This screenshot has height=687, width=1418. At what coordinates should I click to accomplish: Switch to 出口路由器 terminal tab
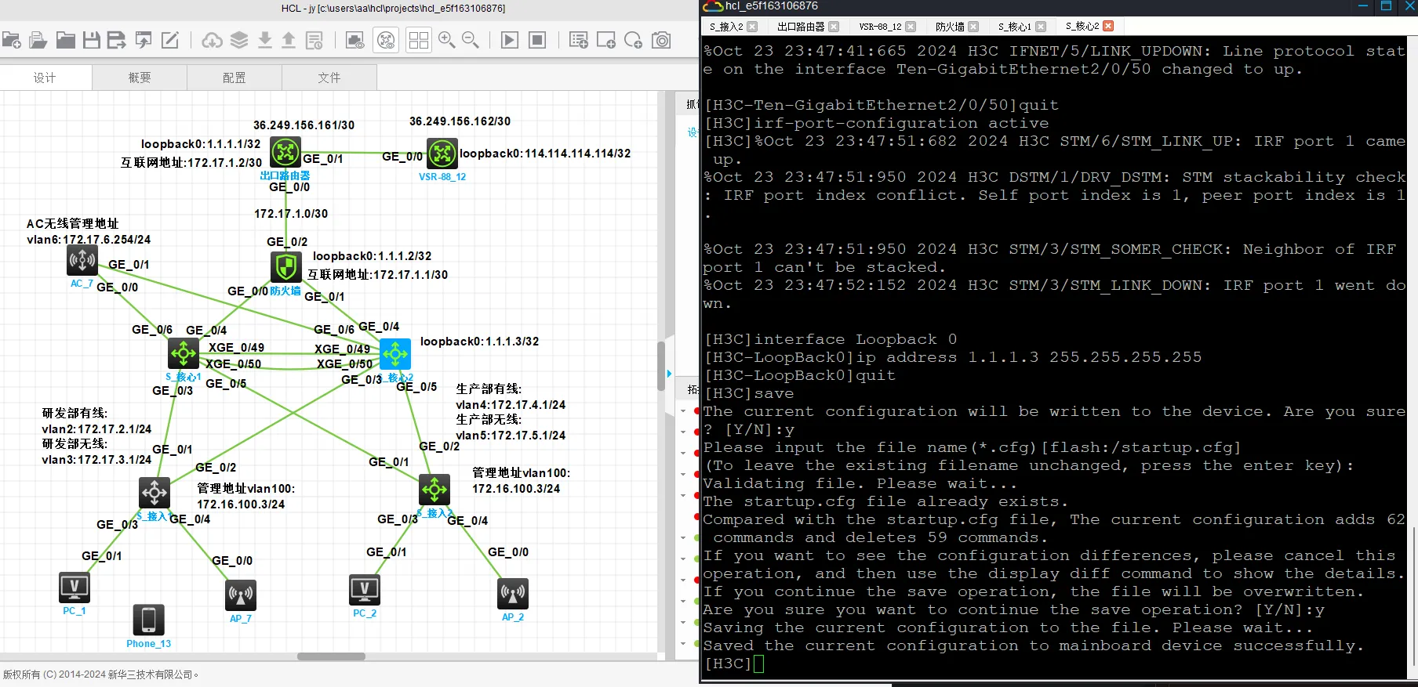point(801,27)
